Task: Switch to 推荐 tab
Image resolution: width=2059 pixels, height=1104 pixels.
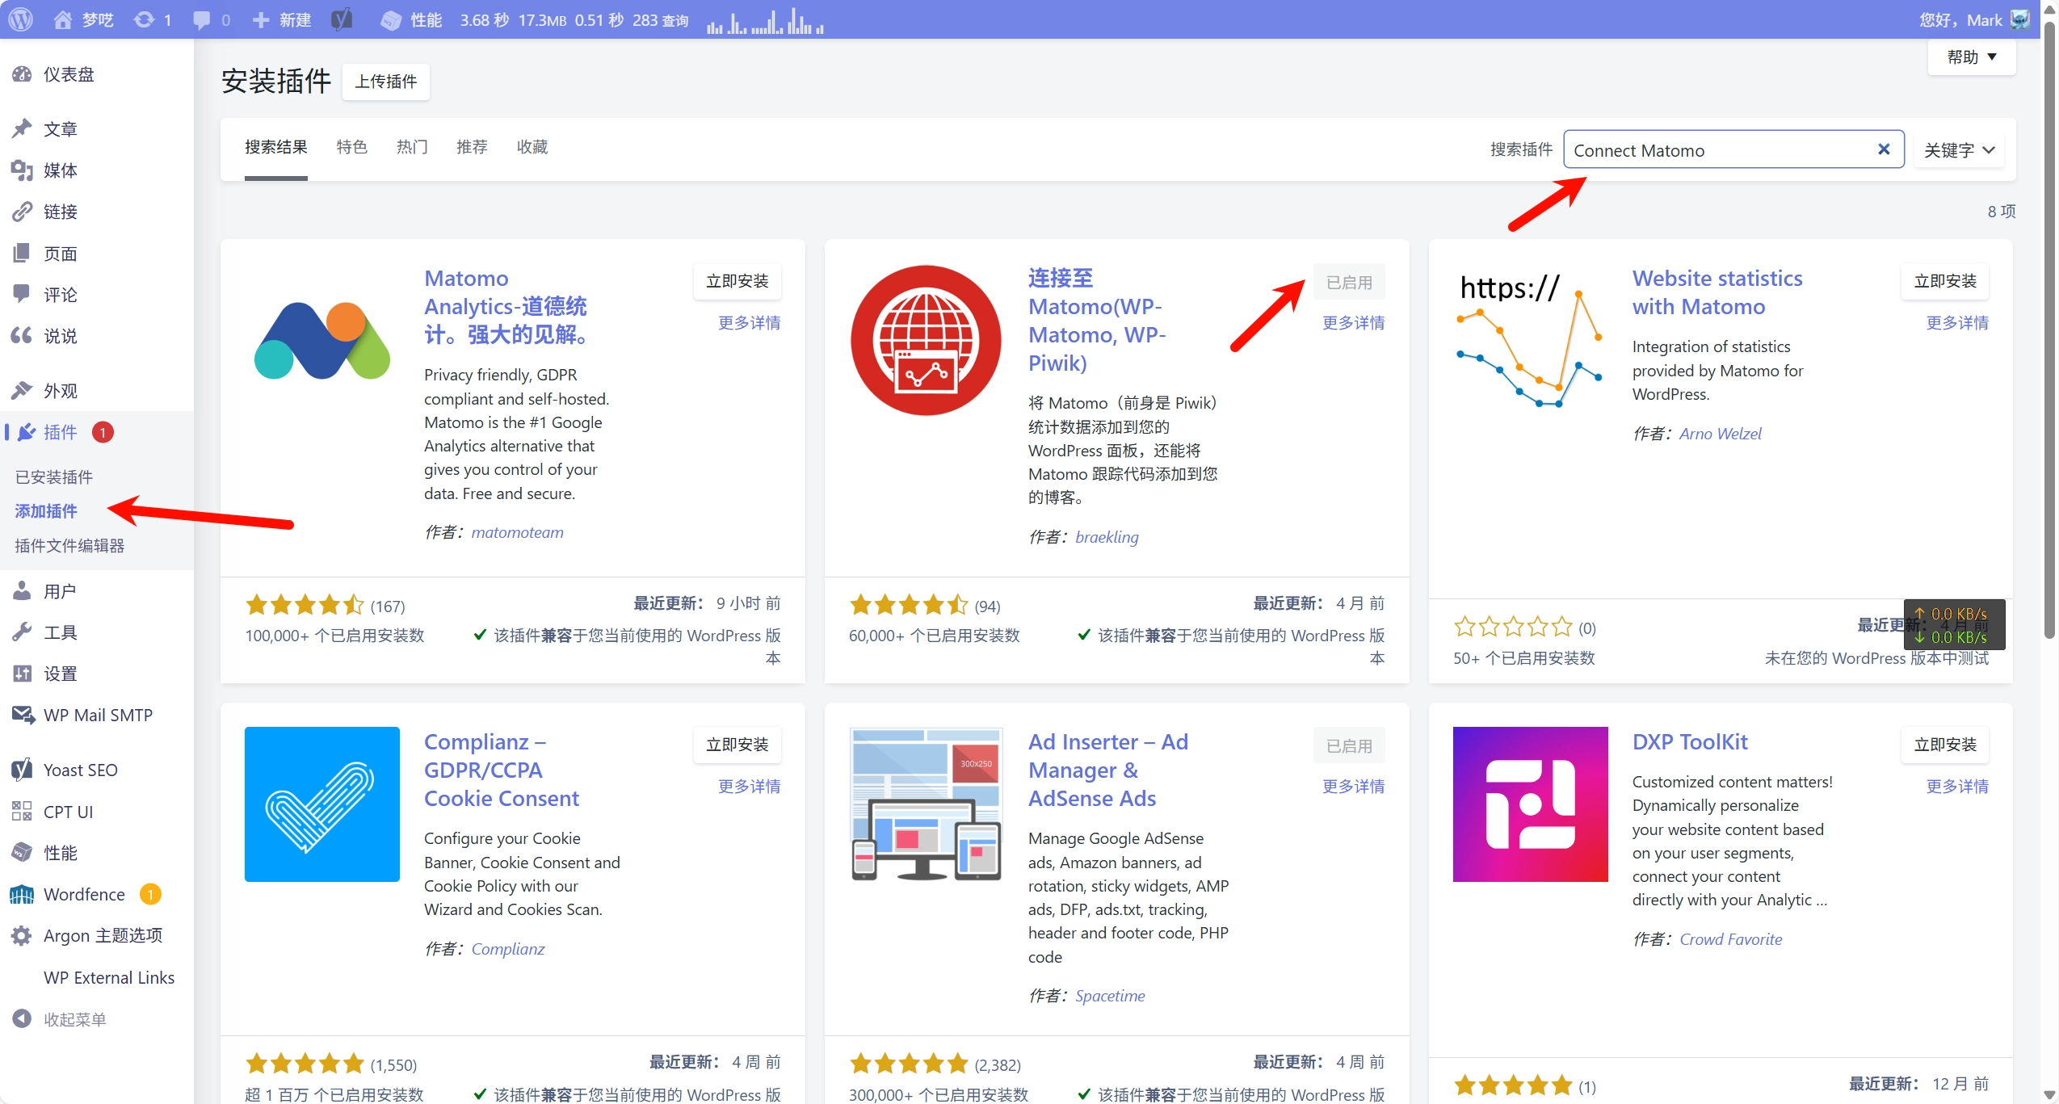Action: tap(472, 147)
